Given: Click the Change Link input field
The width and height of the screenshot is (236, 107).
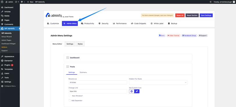Looking at the screenshot, I should 98,91.
